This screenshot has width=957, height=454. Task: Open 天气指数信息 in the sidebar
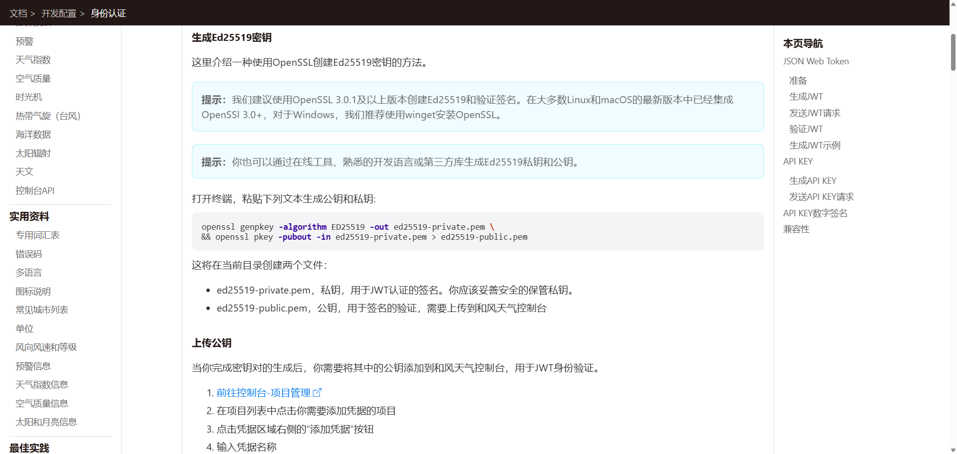42,385
